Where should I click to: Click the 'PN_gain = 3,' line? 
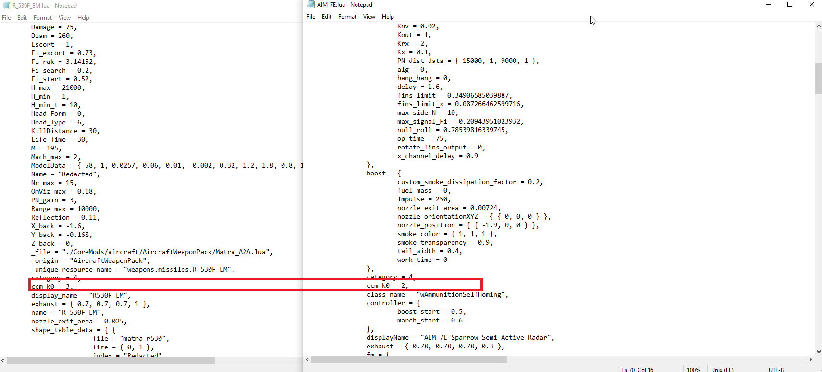pos(54,200)
